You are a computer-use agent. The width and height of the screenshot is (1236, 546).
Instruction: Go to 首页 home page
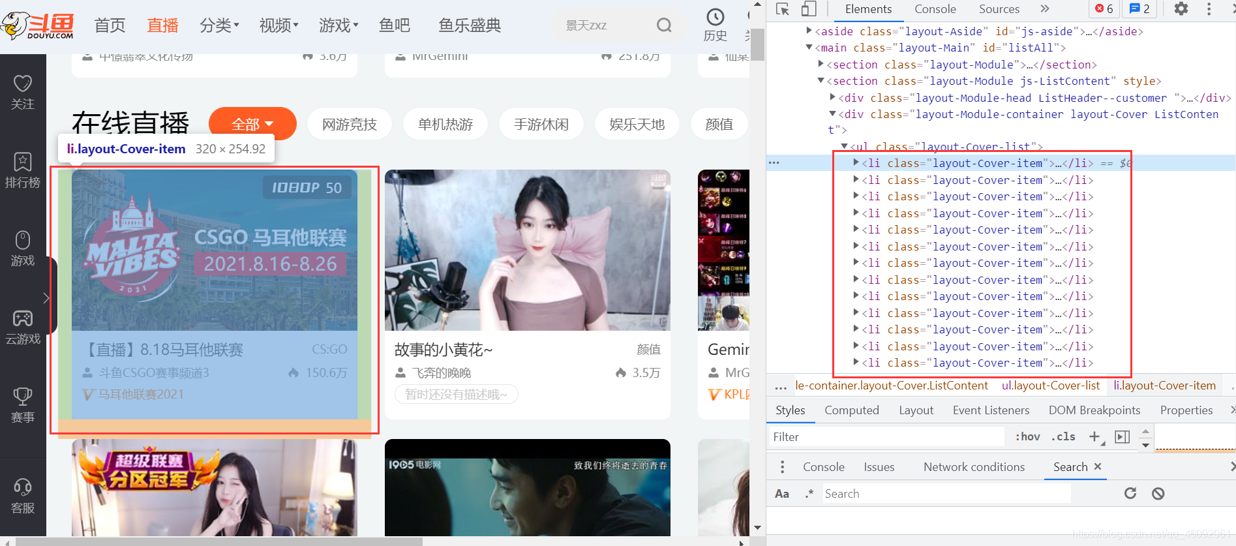tap(110, 25)
